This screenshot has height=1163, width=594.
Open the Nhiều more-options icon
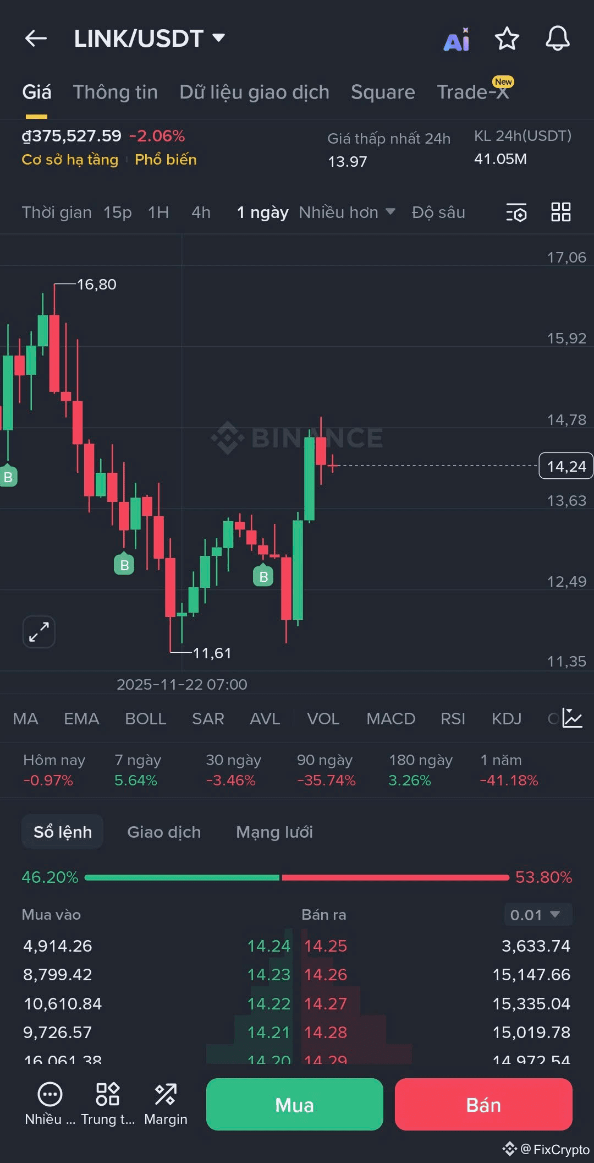click(50, 1104)
